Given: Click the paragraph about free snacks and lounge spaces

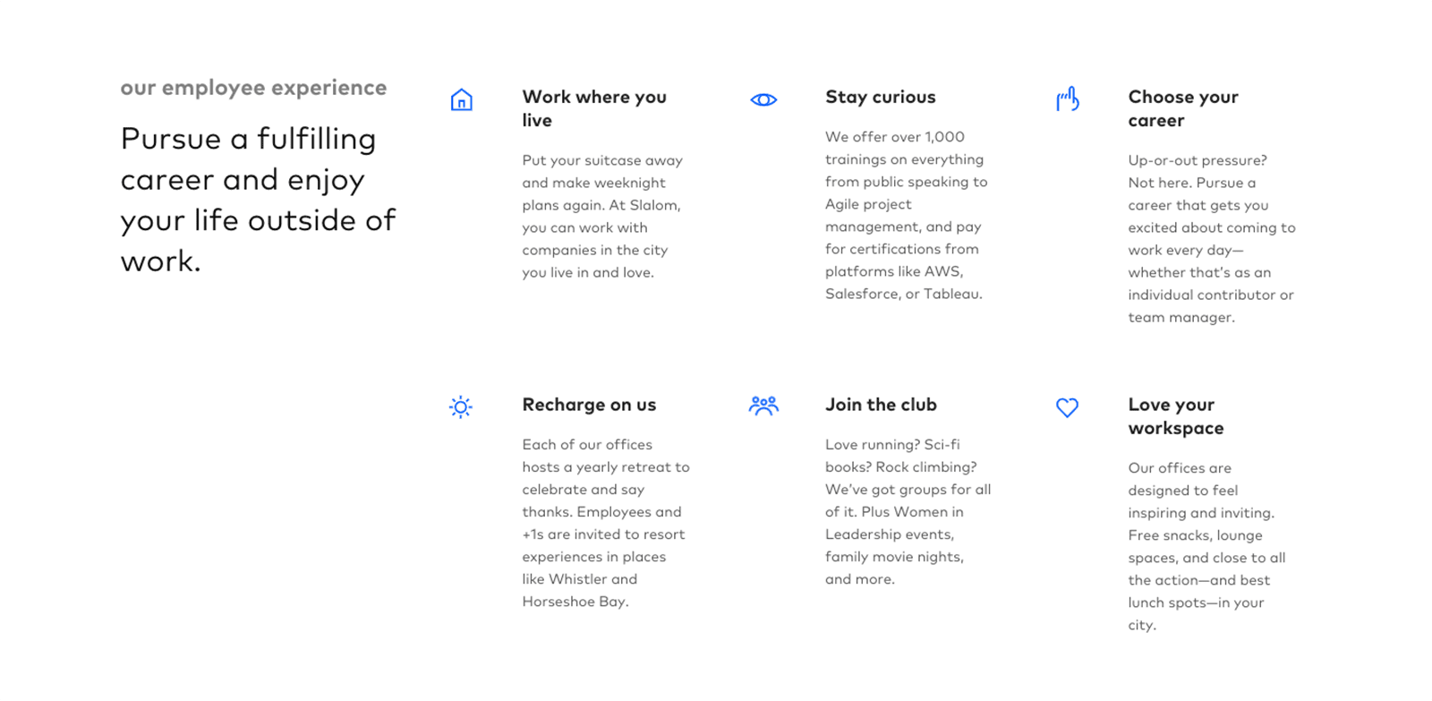Looking at the screenshot, I should coord(1206,546).
